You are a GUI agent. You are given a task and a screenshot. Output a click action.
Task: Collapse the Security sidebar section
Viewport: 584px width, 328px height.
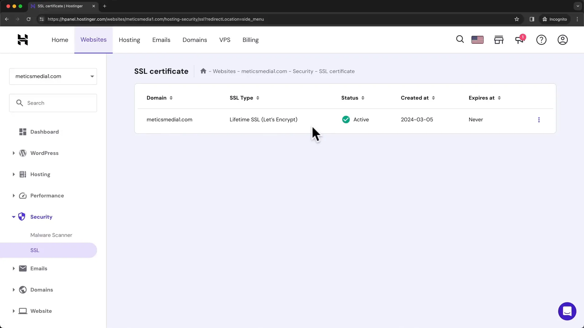click(x=14, y=217)
